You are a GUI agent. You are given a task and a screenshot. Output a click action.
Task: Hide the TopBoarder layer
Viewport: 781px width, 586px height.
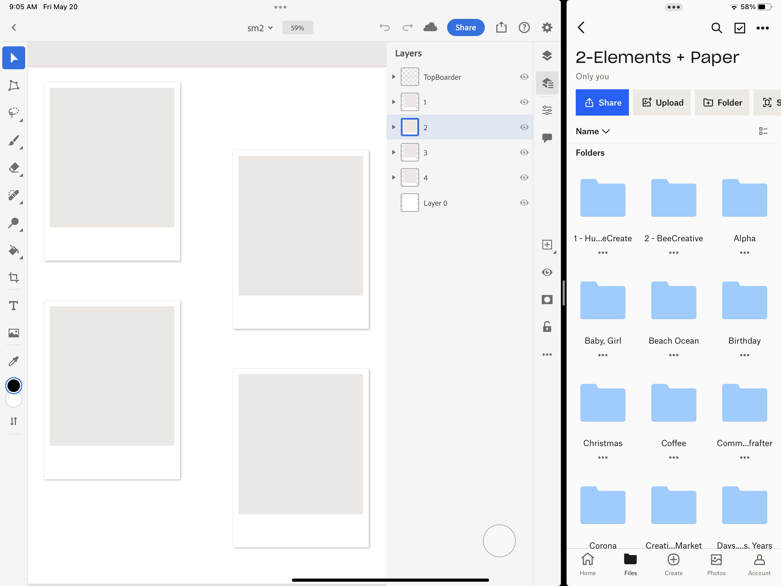tap(524, 77)
